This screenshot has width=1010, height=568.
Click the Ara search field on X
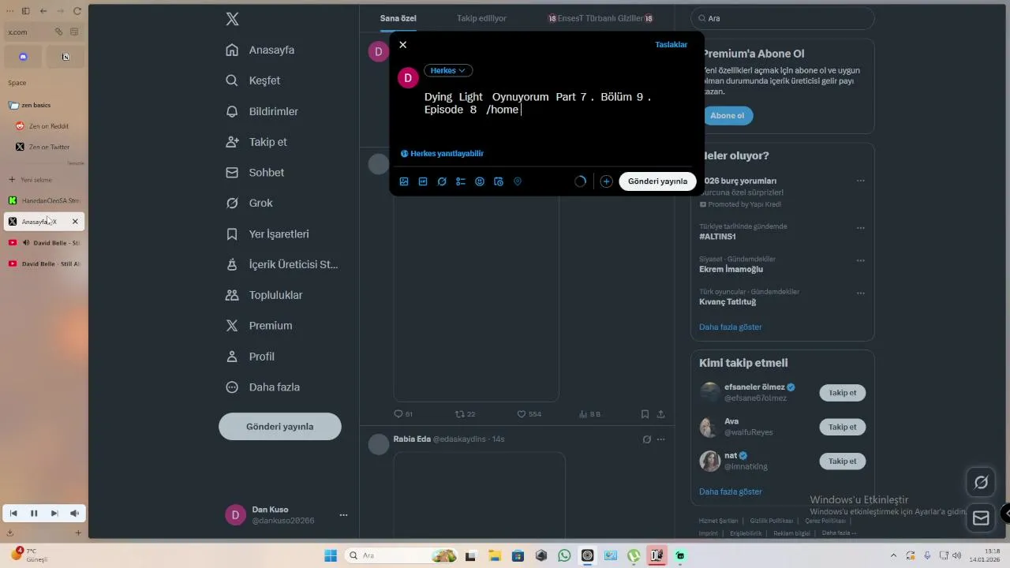click(x=783, y=18)
